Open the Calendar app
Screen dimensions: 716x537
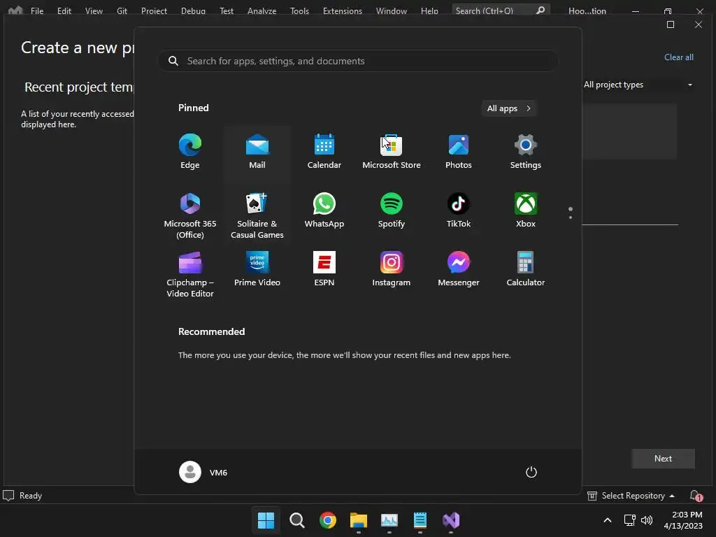click(324, 152)
